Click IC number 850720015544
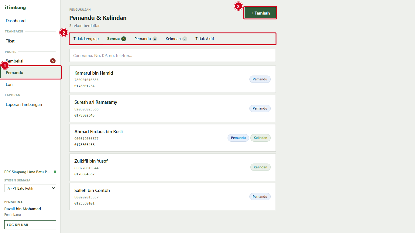The width and height of the screenshot is (415, 233). [86, 168]
